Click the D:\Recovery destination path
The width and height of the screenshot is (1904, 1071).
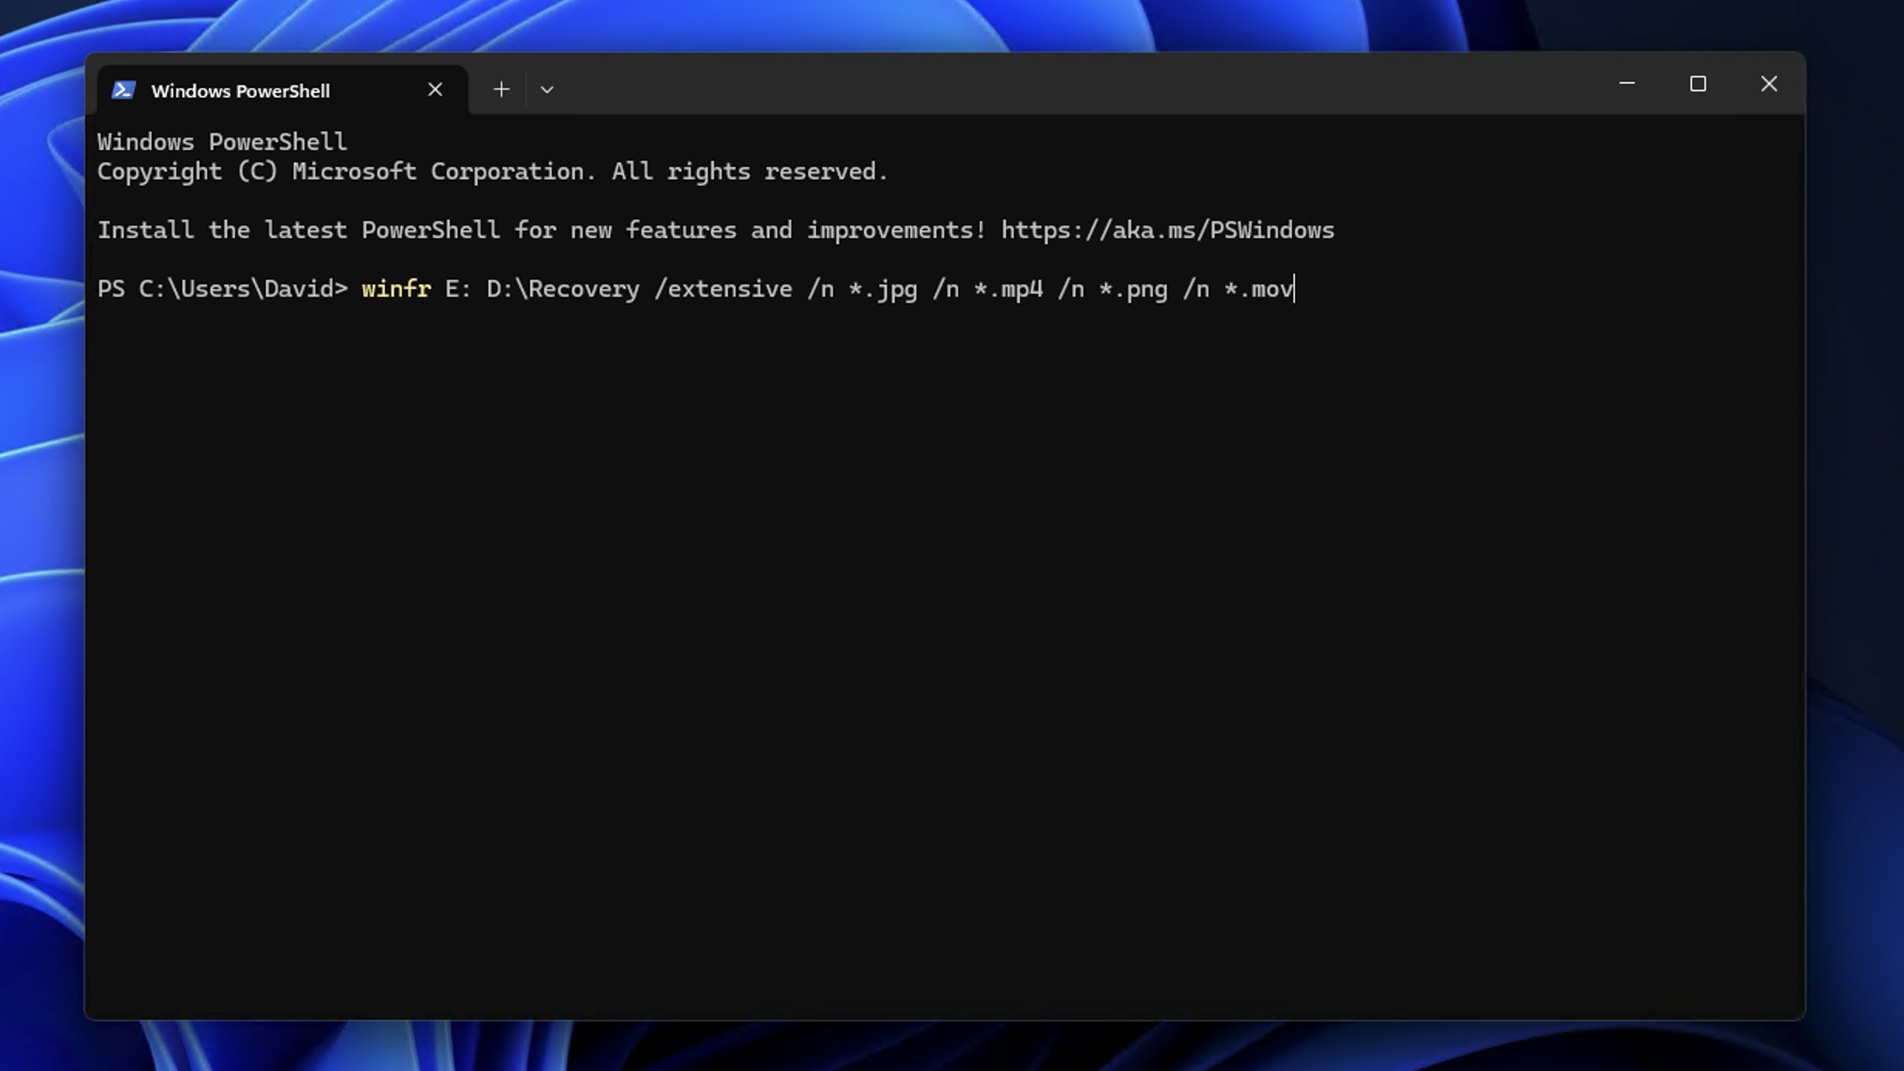pos(563,289)
